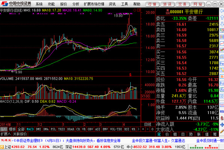
Task: Click the 卖一 price 16.57
Action: tap(181, 46)
